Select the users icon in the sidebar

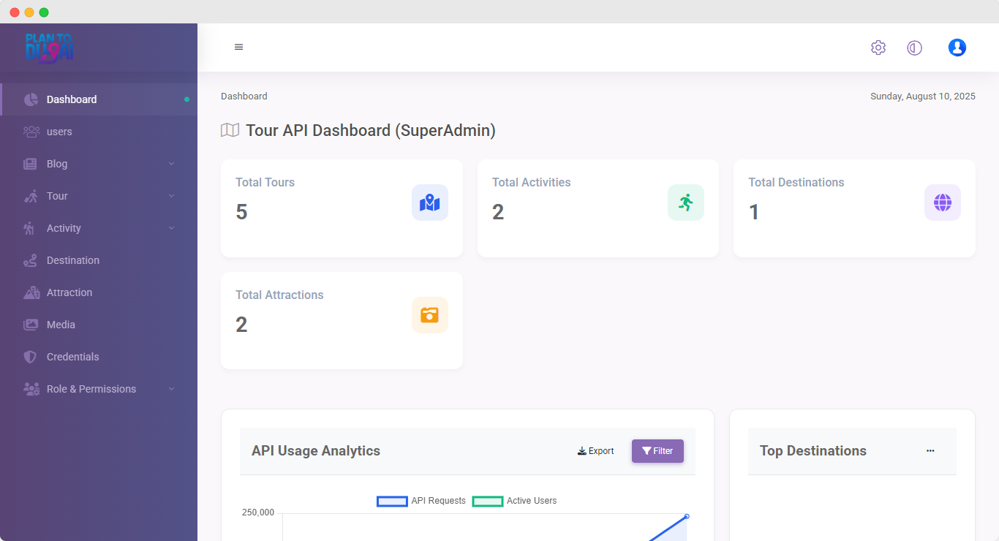pyautogui.click(x=31, y=132)
